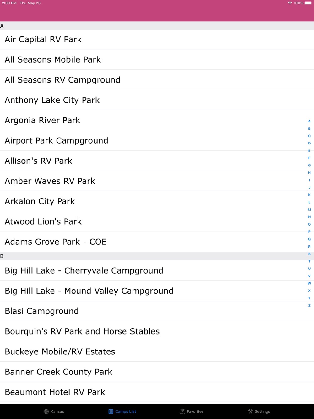Select Bourquin's RV Park and Horse Stables
Viewport: 314px width, 419px height.
pyautogui.click(x=157, y=331)
